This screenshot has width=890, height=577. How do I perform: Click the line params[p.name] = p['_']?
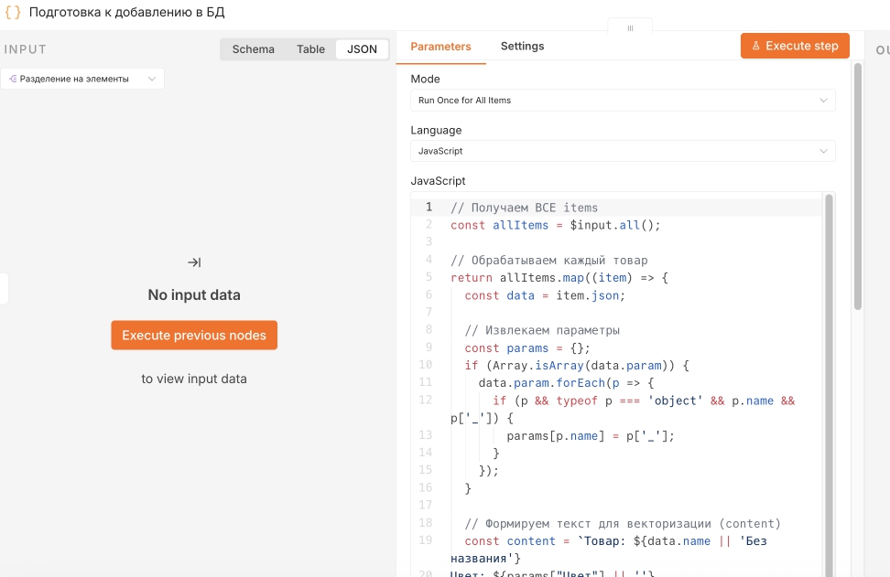(591, 436)
